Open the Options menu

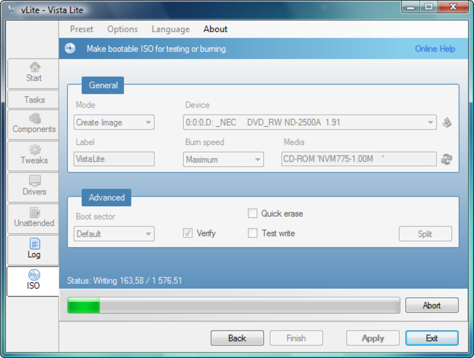click(122, 29)
